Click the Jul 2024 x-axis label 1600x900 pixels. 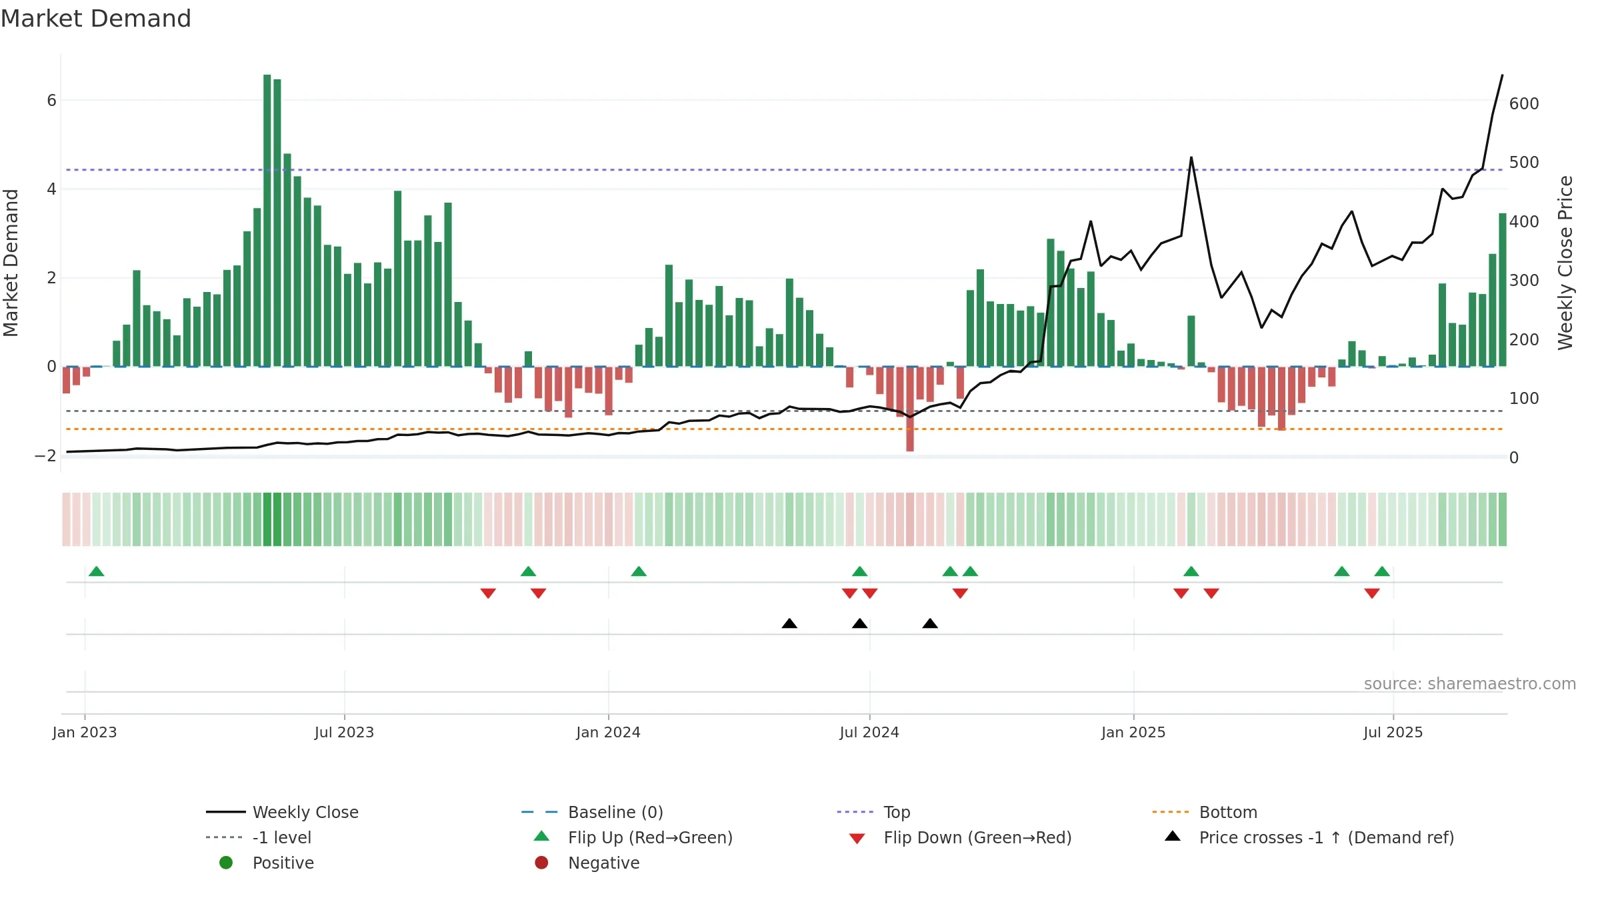coord(869,732)
